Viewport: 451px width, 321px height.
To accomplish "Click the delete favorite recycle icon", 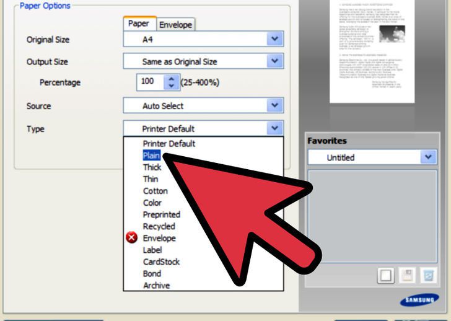I will pyautogui.click(x=427, y=276).
